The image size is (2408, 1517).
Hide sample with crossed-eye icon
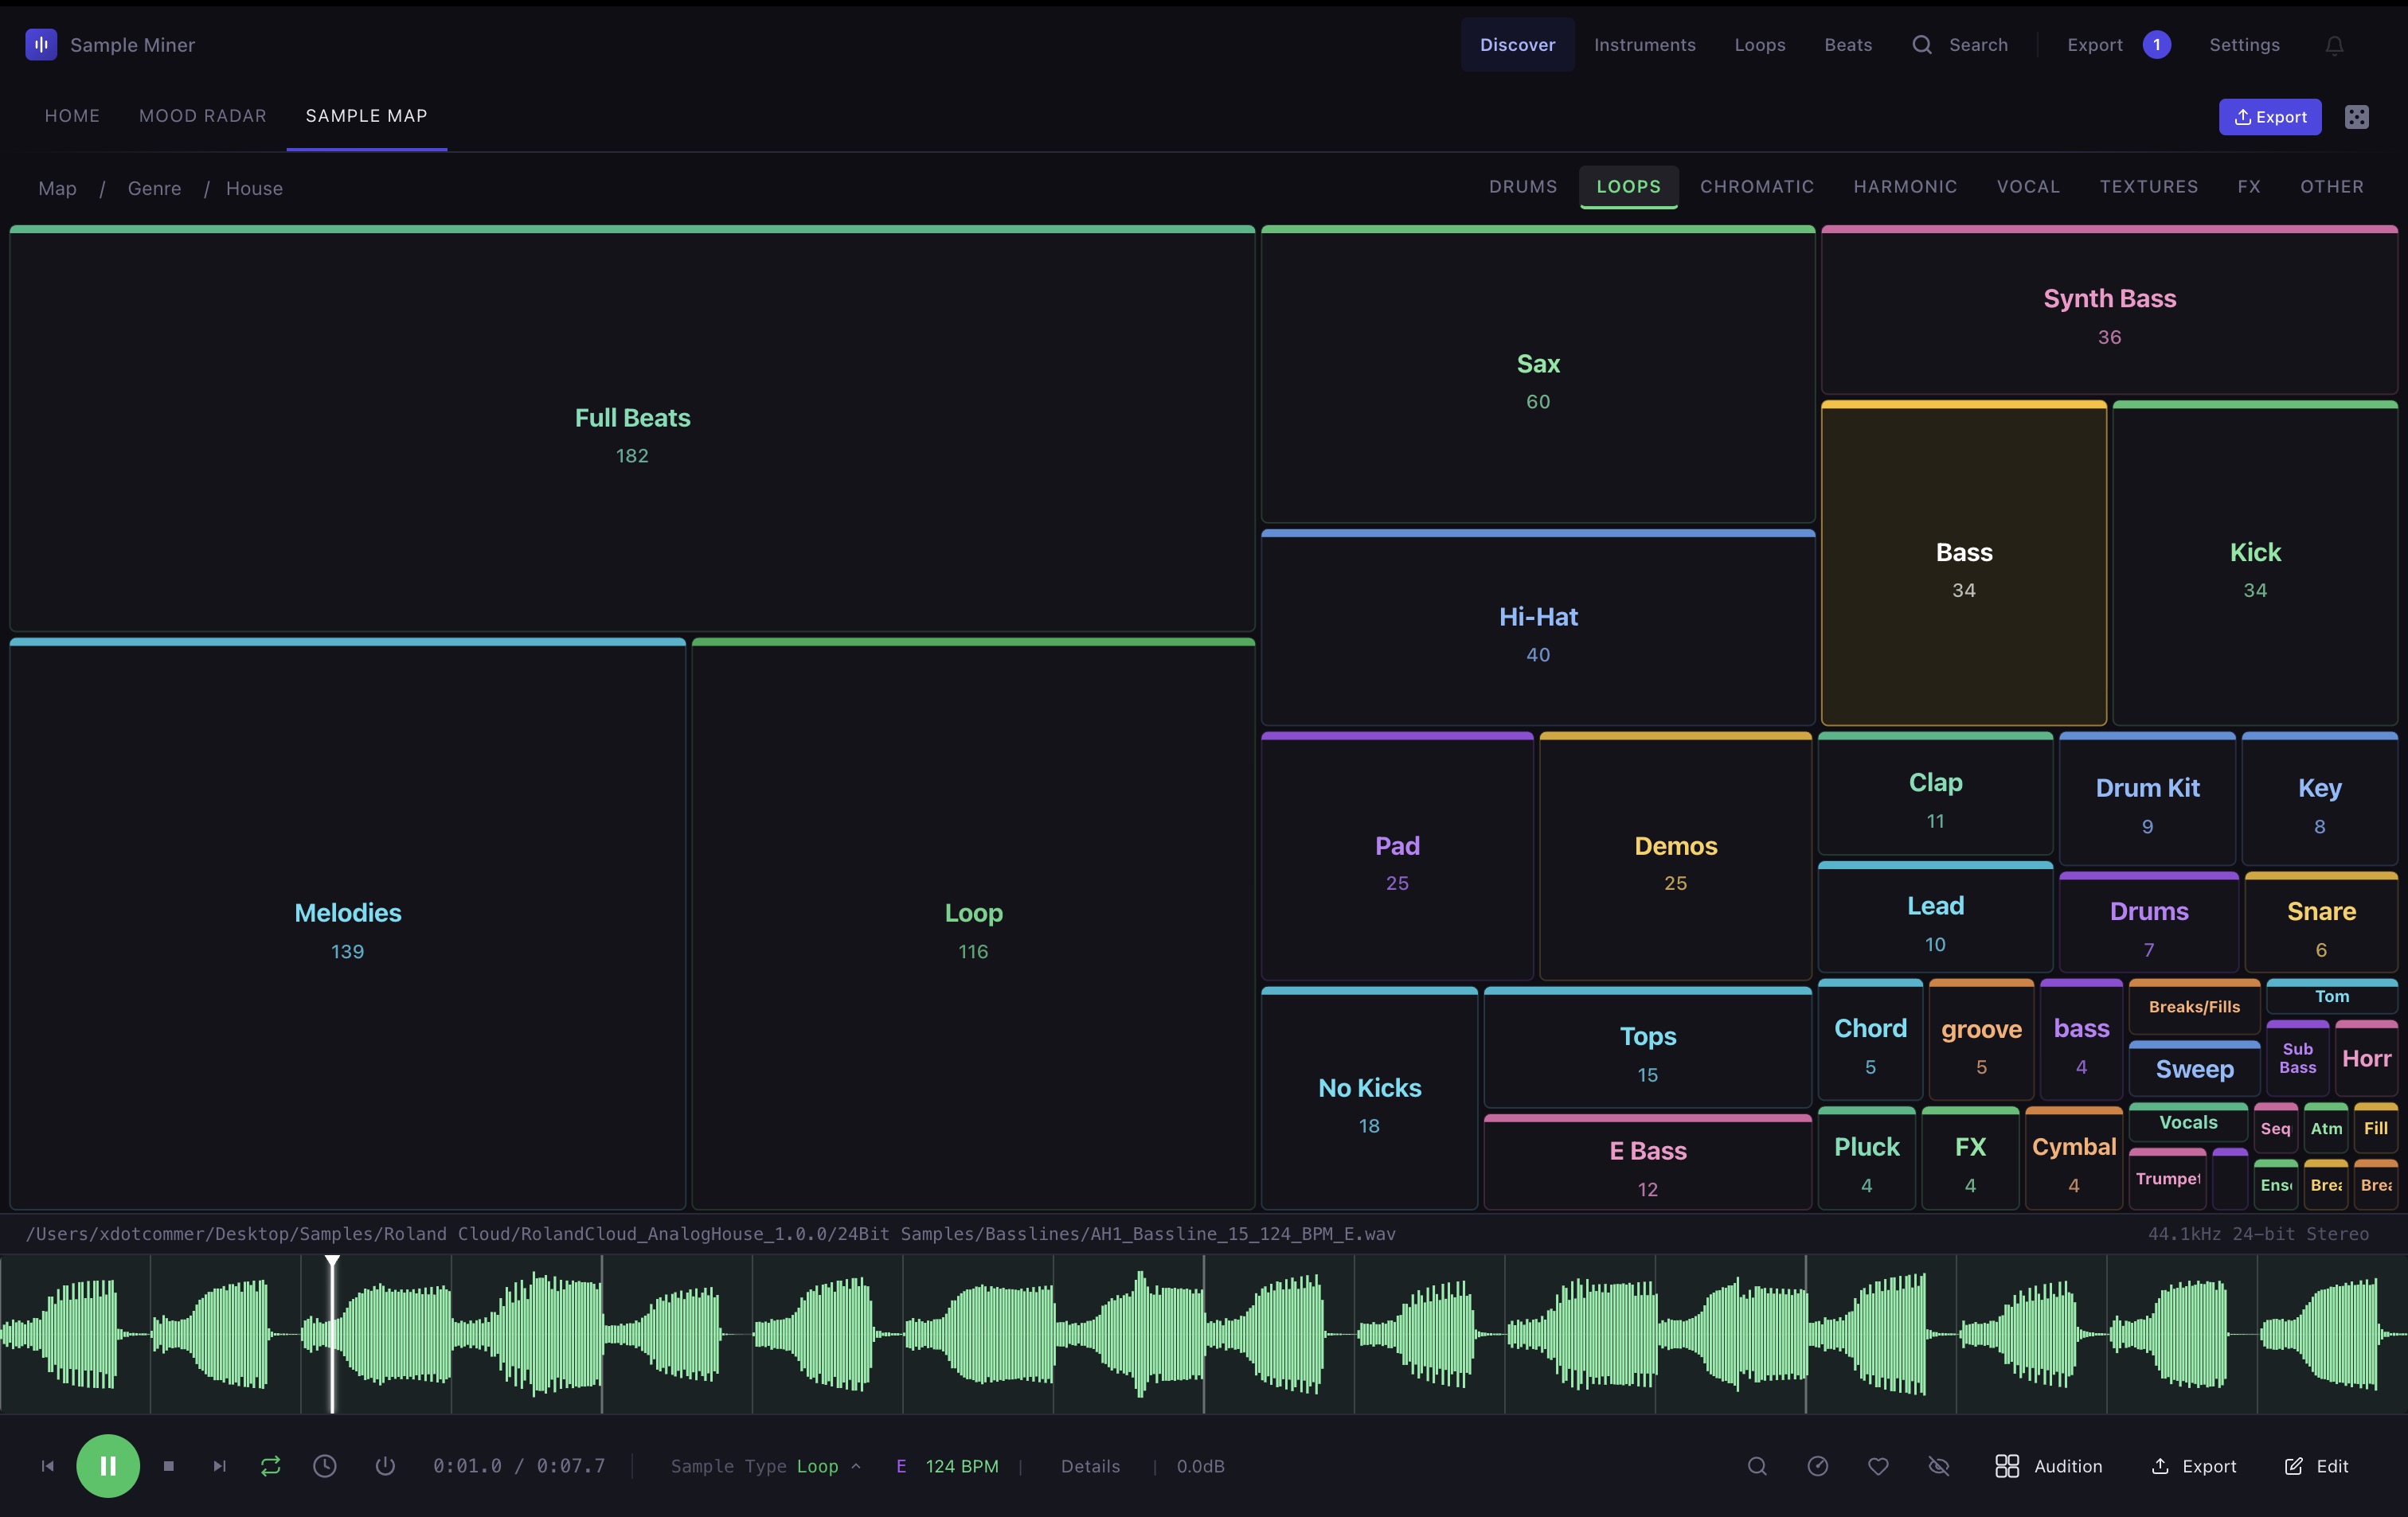(x=1939, y=1465)
